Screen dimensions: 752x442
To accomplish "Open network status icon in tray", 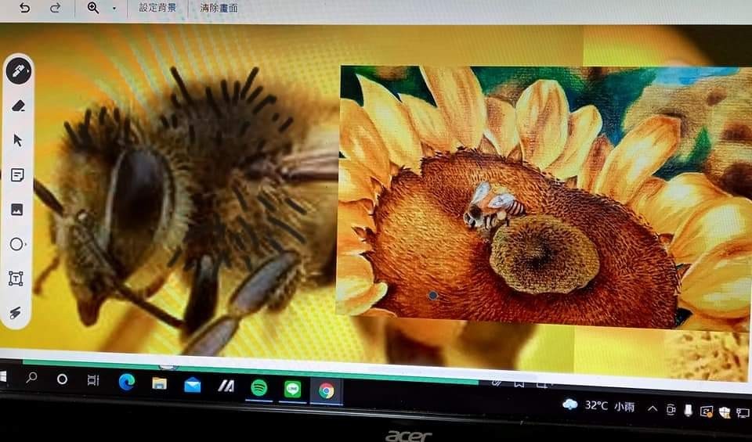I will tap(743, 413).
